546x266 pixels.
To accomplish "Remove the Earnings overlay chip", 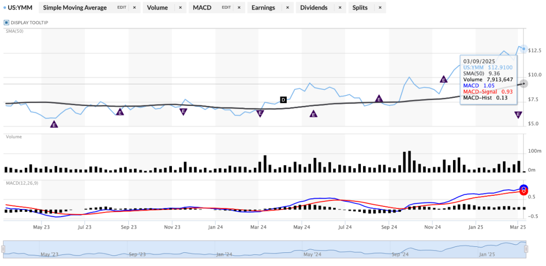I will click(x=287, y=8).
